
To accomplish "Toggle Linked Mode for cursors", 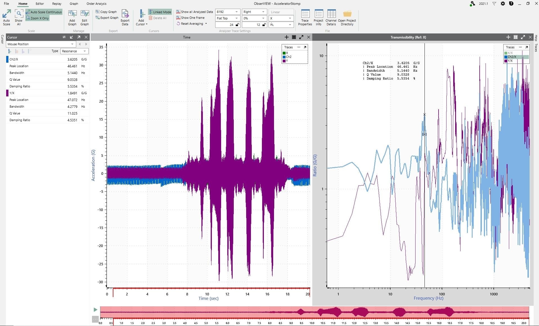I will (x=160, y=12).
